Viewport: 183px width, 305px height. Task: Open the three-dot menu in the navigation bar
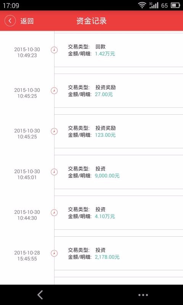tap(143, 295)
